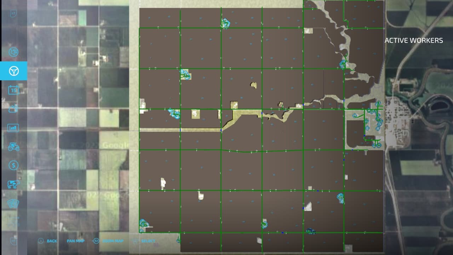The height and width of the screenshot is (255, 453).
Task: Open the price statistics chart icon
Action: (x=13, y=127)
